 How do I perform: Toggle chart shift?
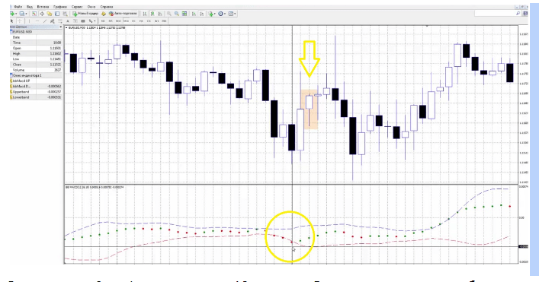[201, 14]
